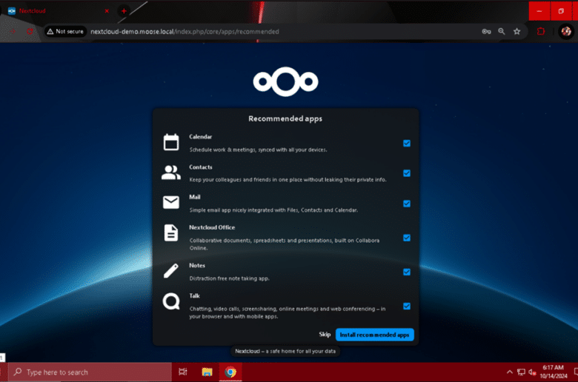Click 'Chatting, video calls, screensharing' description
The image size is (578, 382).
(288, 312)
